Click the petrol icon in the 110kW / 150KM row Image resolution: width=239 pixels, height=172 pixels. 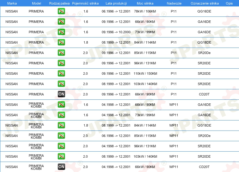[61, 73]
